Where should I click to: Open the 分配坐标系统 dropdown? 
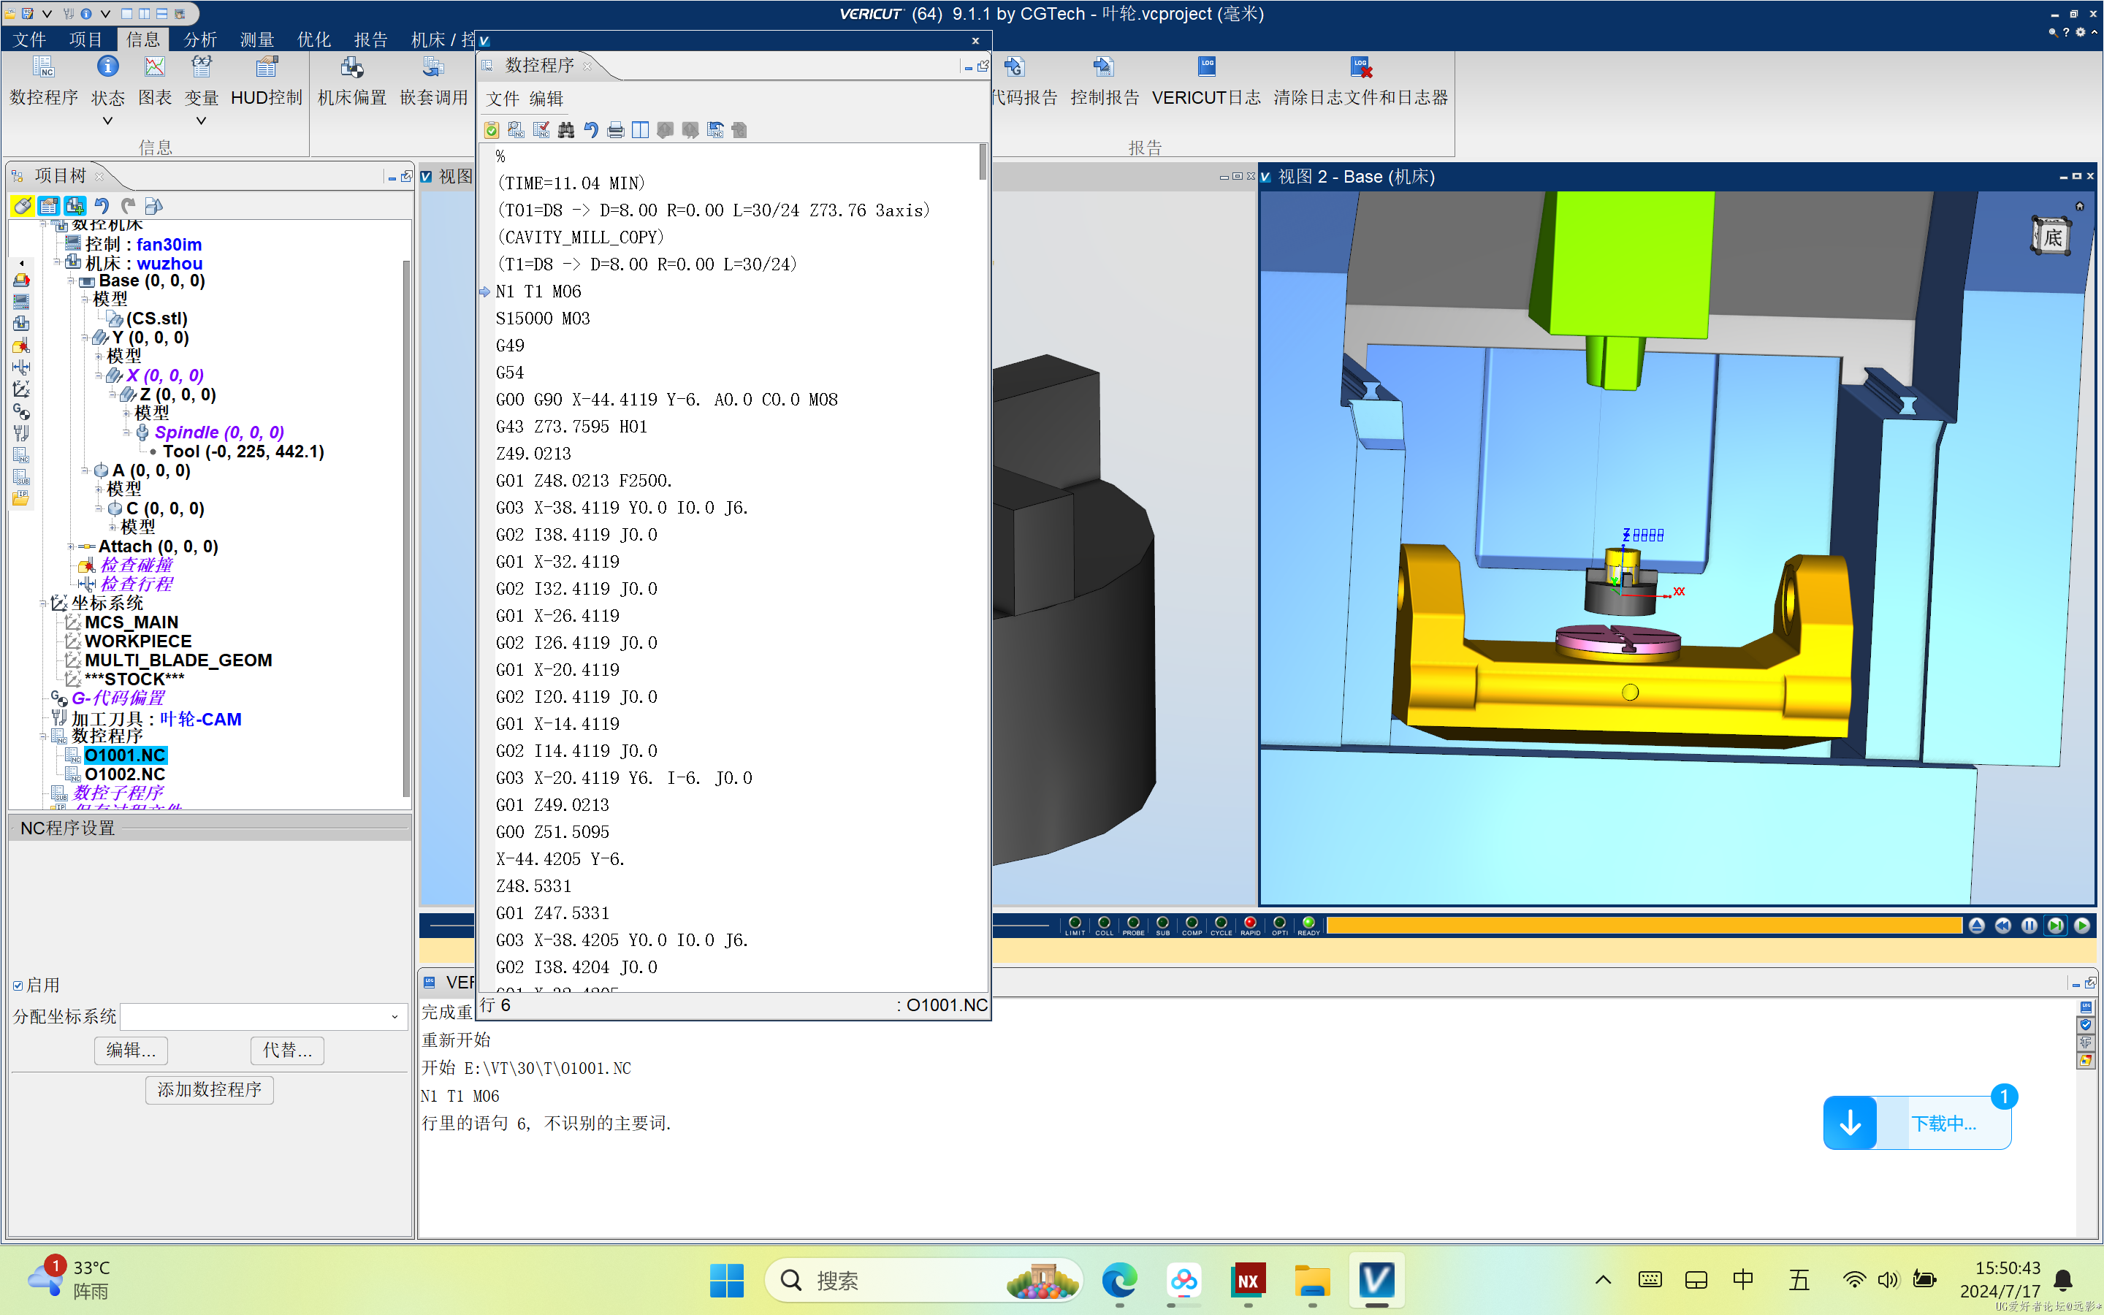(x=264, y=1015)
